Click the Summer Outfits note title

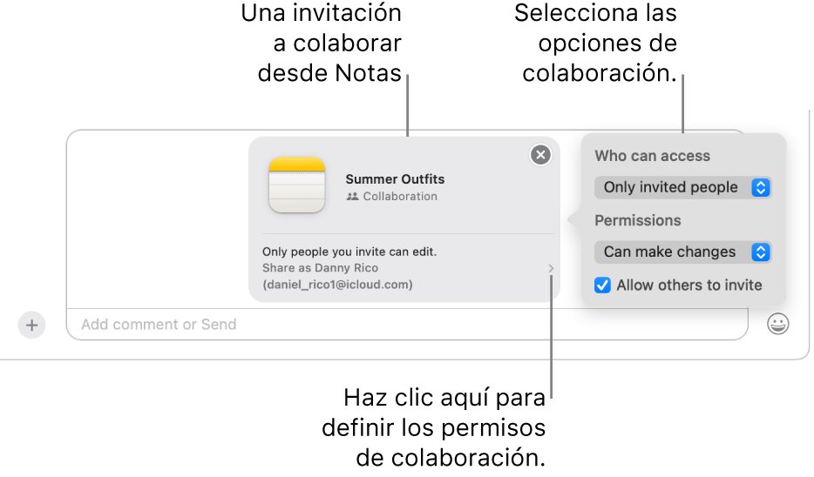point(395,179)
